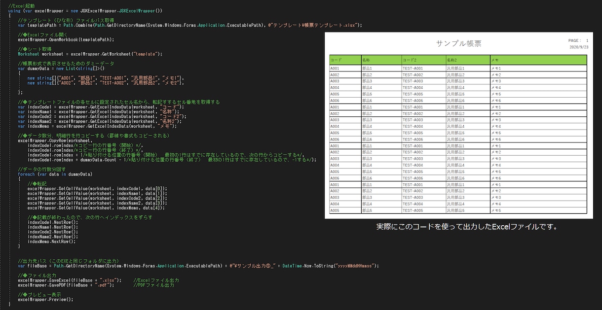The image size is (602, 310).
Task: Click the 'indexCode1.NextRow();' line
Action: 53,222
